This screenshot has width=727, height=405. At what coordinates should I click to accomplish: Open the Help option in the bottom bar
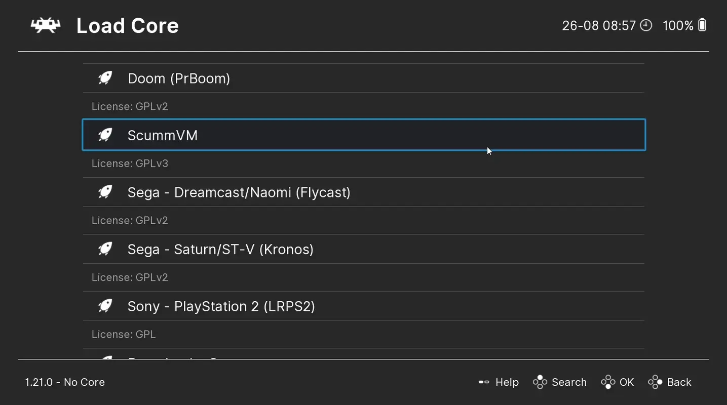point(506,382)
